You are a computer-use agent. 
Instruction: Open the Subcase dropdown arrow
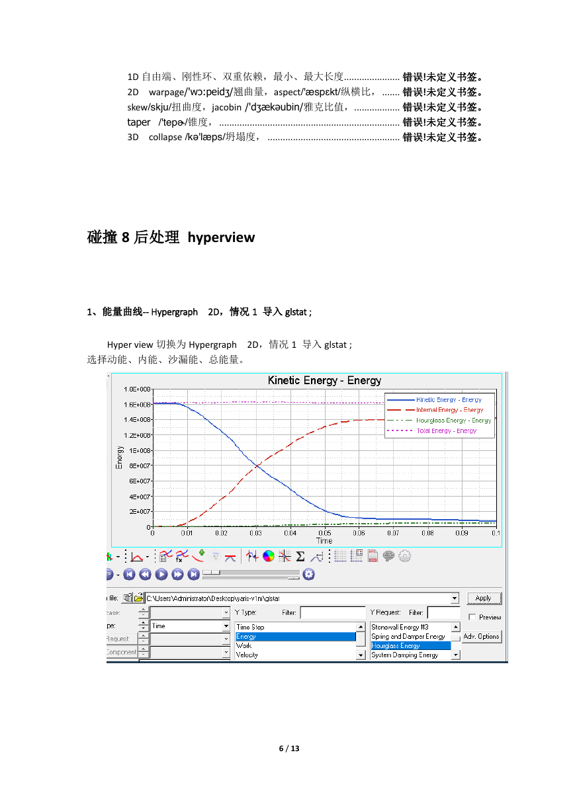pyautogui.click(x=226, y=613)
